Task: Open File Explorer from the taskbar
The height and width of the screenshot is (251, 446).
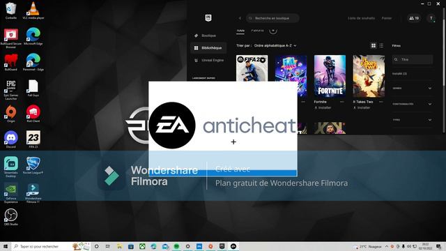Action: point(119,246)
